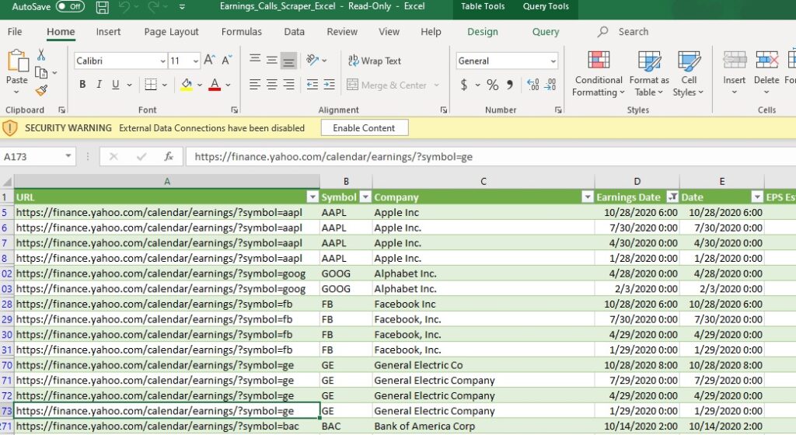Open Cell Styles gallery

(x=689, y=74)
